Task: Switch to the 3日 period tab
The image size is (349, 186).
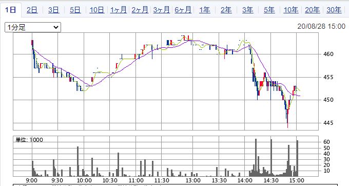Action: 54,10
